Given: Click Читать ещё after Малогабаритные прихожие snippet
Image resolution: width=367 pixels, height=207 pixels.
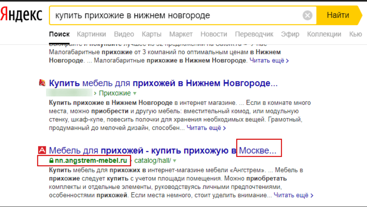Looking at the screenshot, I should point(269,61).
